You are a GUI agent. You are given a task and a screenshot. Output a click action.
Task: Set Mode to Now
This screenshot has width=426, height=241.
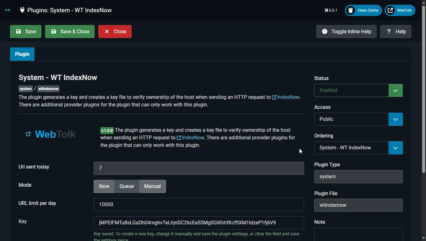pos(104,186)
